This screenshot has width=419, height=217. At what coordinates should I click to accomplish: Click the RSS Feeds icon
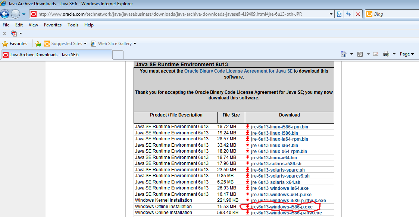tap(360, 54)
